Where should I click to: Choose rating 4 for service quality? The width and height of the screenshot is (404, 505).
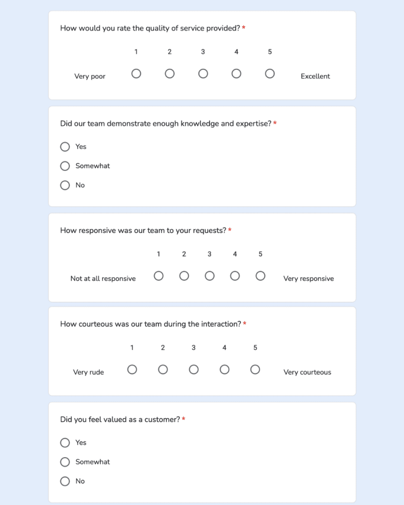236,74
